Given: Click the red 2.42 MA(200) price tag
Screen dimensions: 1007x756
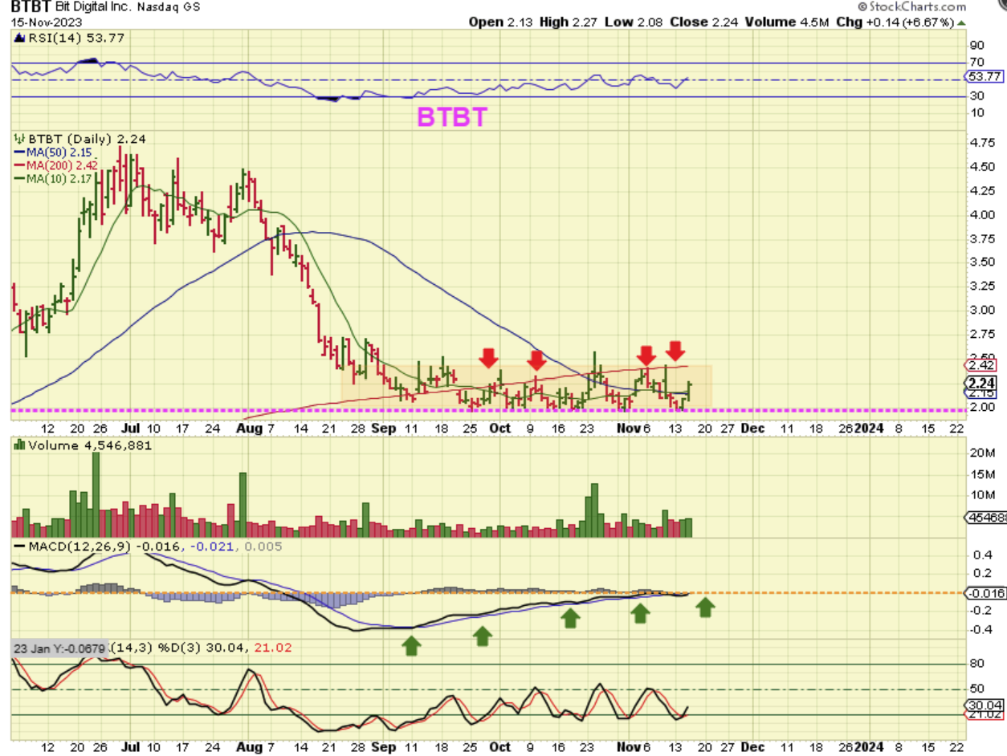Looking at the screenshot, I should [981, 364].
